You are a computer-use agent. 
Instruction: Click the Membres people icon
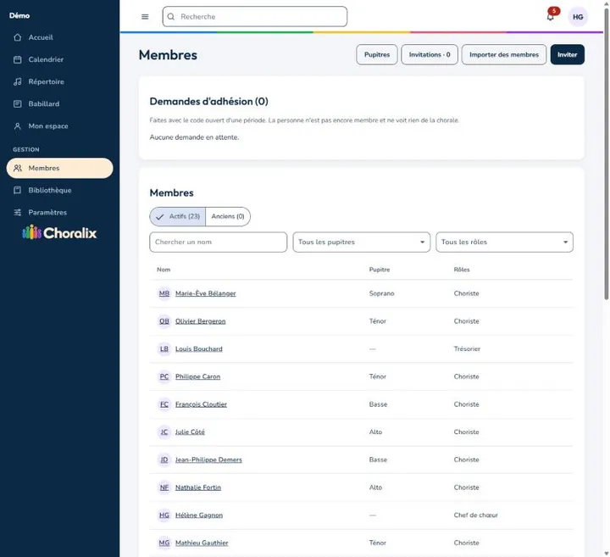(x=18, y=168)
